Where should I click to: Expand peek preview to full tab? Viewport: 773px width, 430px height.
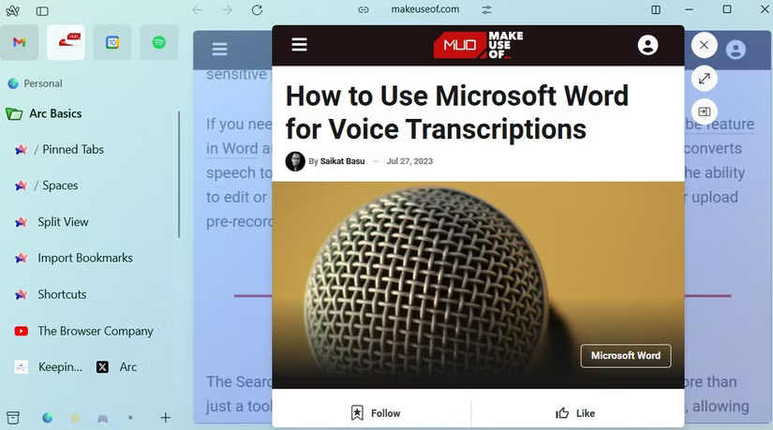pyautogui.click(x=704, y=79)
